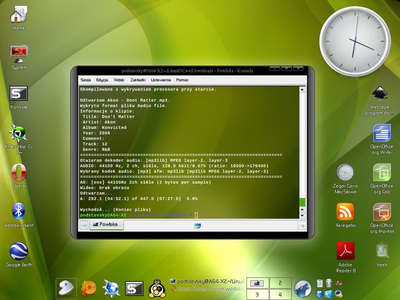400x300 pixels.
Task: Open OpenOffice.org Calc desktop icon
Action: pyautogui.click(x=382, y=178)
